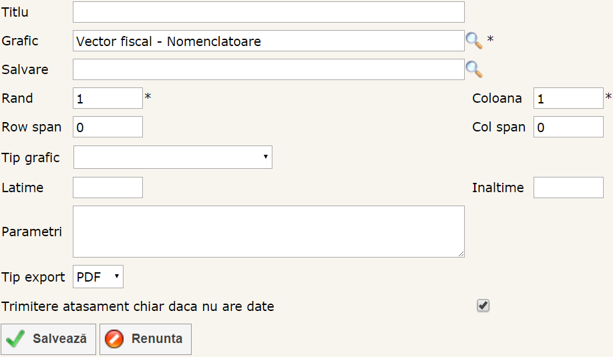Focus the Col span field
613x357 pixels.
coord(568,127)
